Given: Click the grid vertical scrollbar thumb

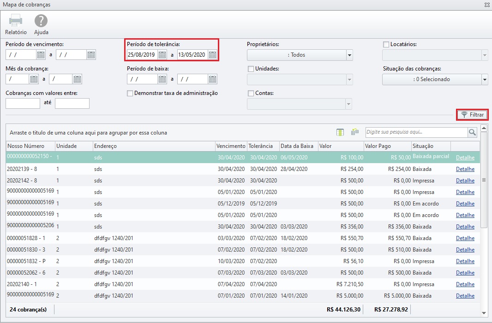Looking at the screenshot, I should pos(484,180).
